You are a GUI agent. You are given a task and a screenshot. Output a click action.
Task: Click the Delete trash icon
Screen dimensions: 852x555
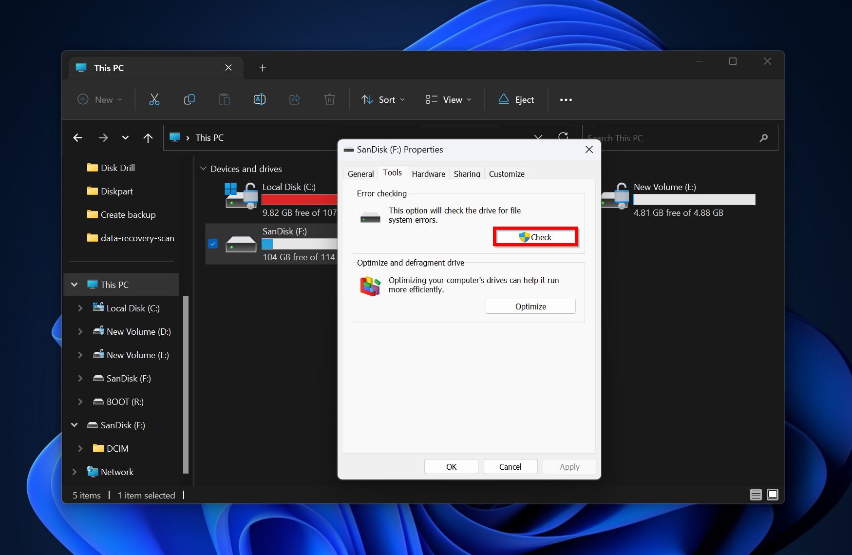[x=330, y=100]
